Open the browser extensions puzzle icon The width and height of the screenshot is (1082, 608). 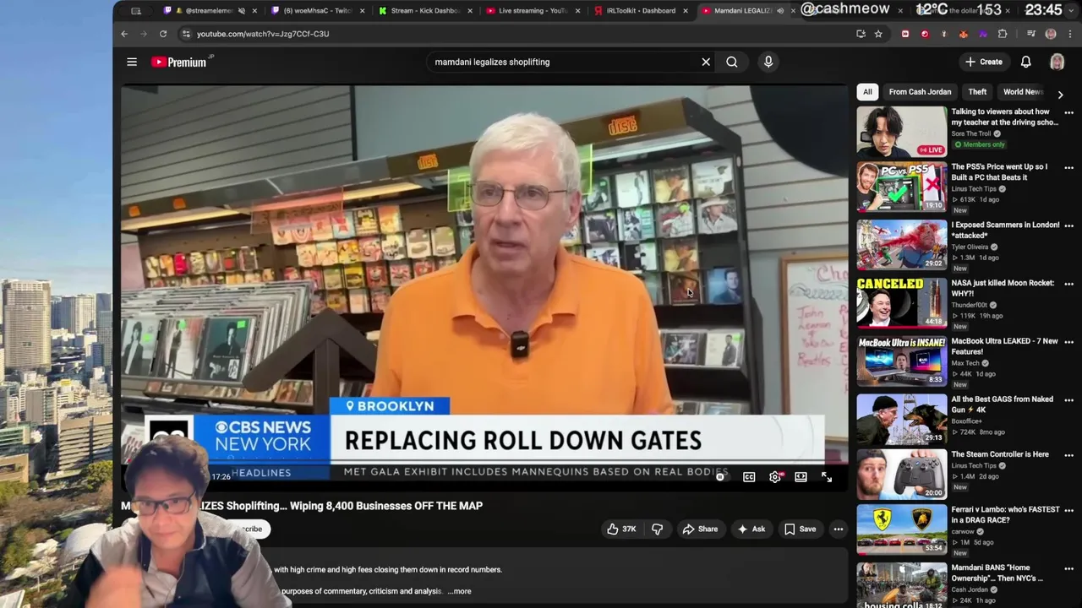1003,34
